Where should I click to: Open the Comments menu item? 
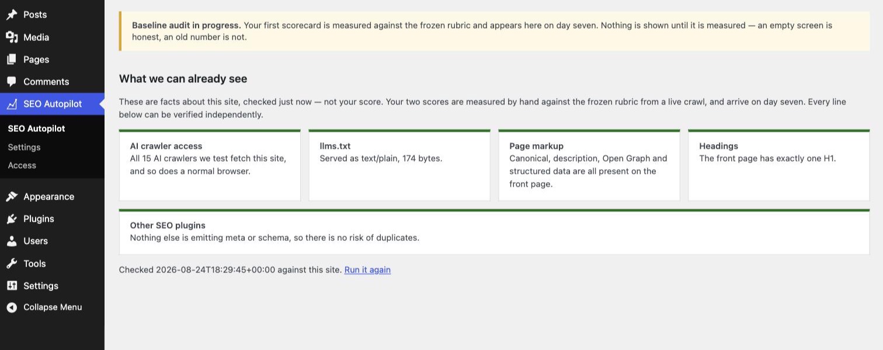52,82
